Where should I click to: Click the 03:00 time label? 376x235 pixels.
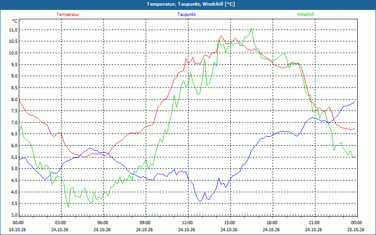[x=60, y=223]
